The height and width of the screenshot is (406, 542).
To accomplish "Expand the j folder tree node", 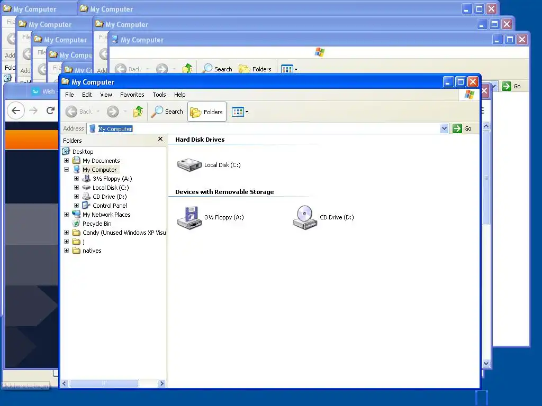I will point(66,241).
